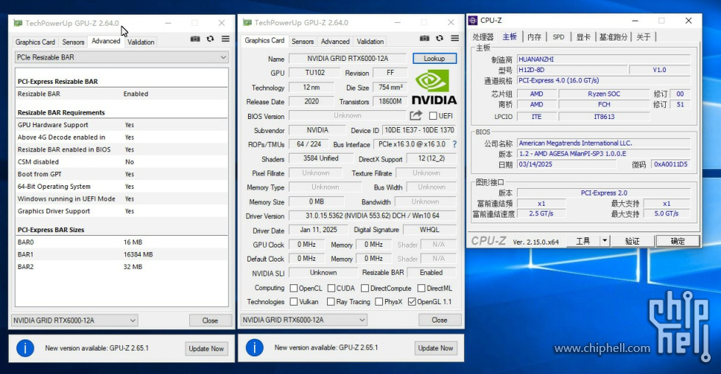
Task: Toggle Vulkan checkbox
Action: (294, 301)
